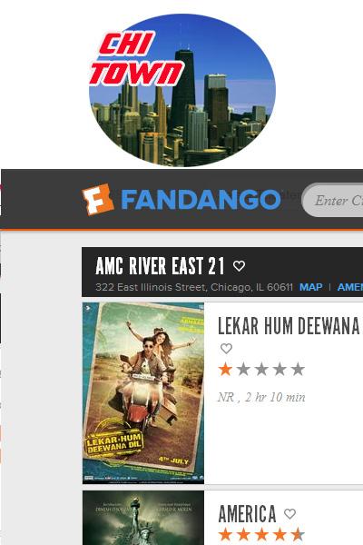This screenshot has height=545, width=363.
Task: Click the Chi Town skyline logo
Action: pos(182,90)
